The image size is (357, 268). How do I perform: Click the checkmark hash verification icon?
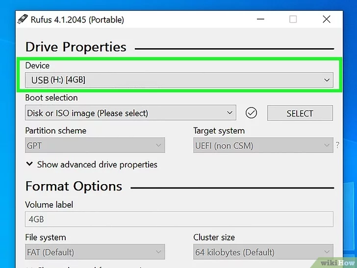click(251, 113)
